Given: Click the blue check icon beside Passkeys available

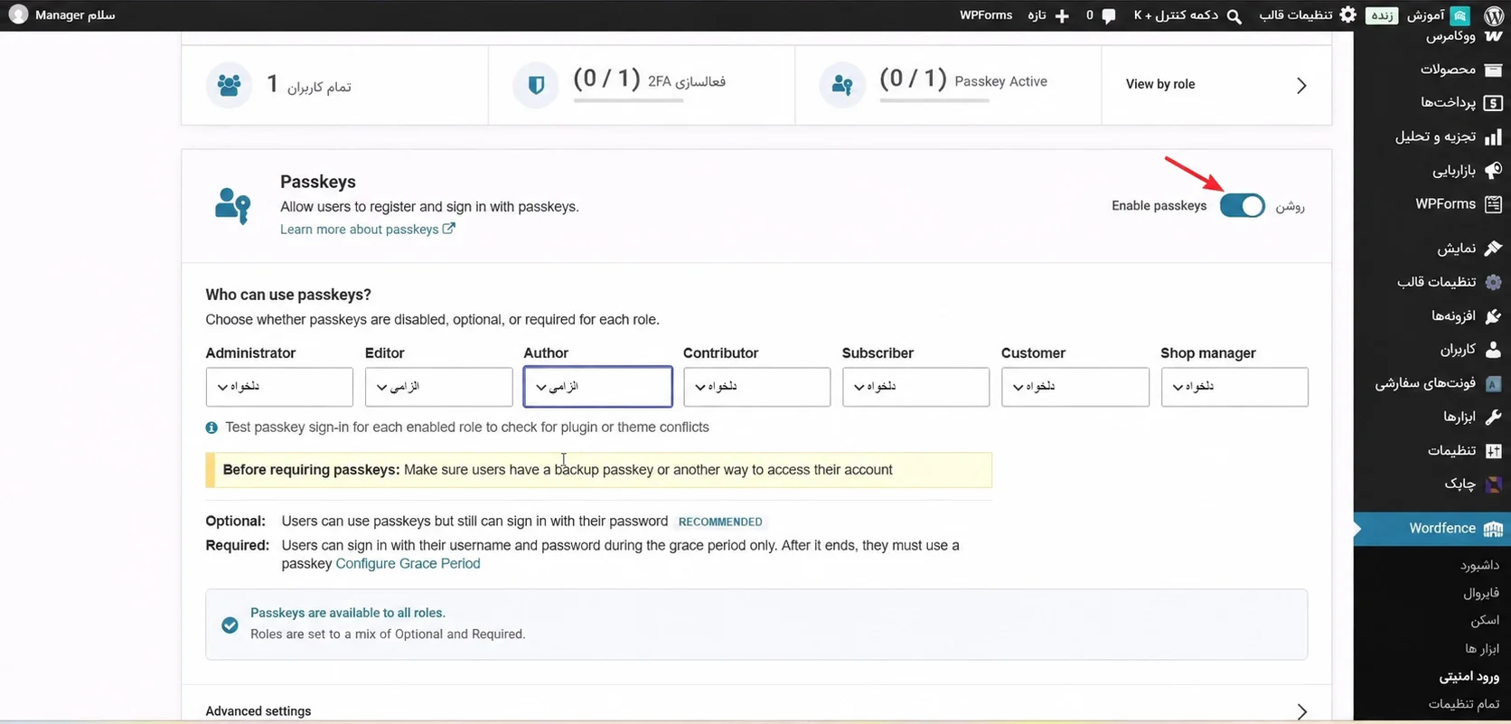Looking at the screenshot, I should (x=230, y=625).
